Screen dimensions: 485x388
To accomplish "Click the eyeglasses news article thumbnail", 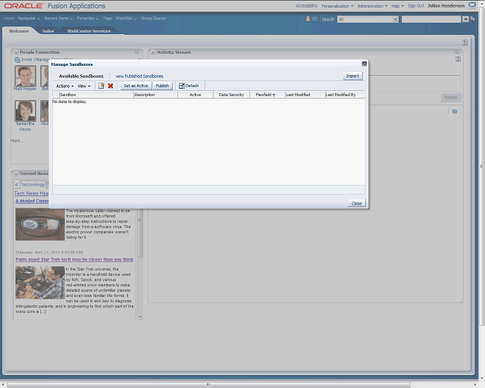I will (40, 224).
